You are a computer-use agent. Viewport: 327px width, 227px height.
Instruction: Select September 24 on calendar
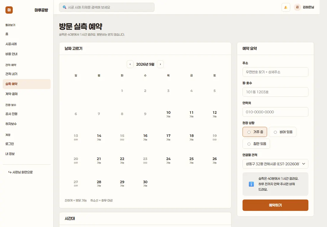tap(168, 160)
